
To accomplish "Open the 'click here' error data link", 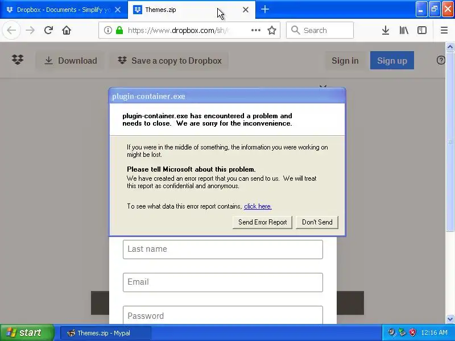I will pos(258,206).
